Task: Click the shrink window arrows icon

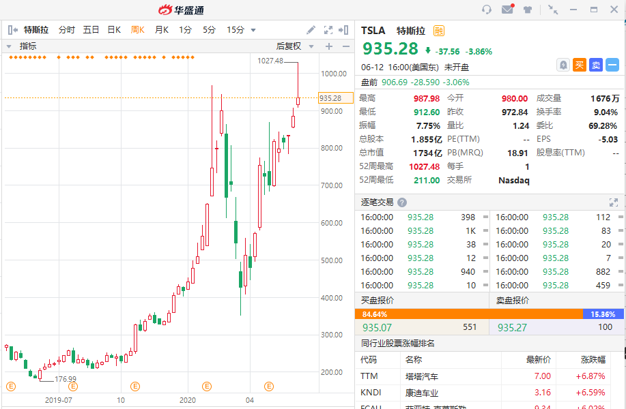Action: 553,10
